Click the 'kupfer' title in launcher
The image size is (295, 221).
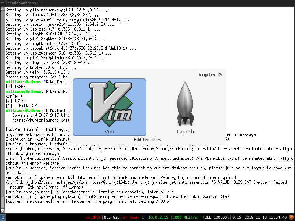[207, 75]
